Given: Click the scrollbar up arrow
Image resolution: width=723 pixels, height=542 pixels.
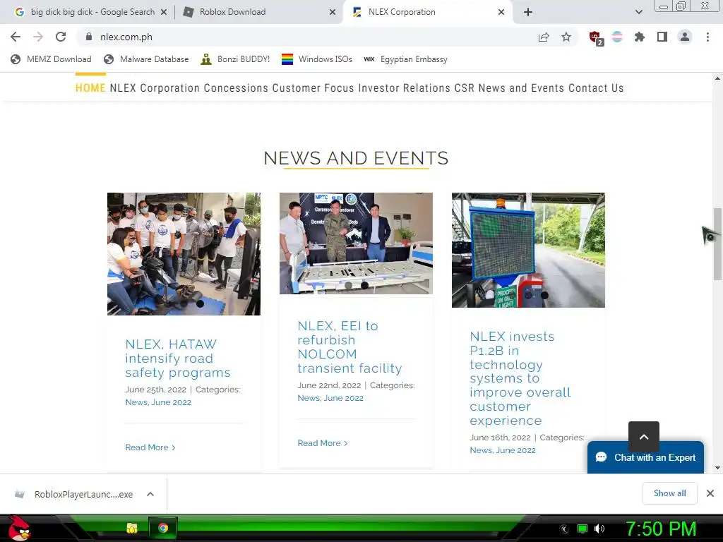Looking at the screenshot, I should [717, 78].
